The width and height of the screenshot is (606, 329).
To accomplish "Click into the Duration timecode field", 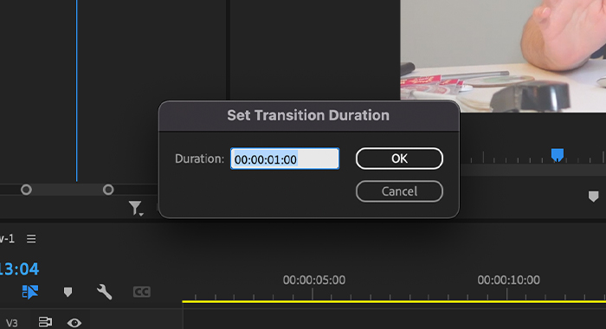I will pyautogui.click(x=285, y=158).
